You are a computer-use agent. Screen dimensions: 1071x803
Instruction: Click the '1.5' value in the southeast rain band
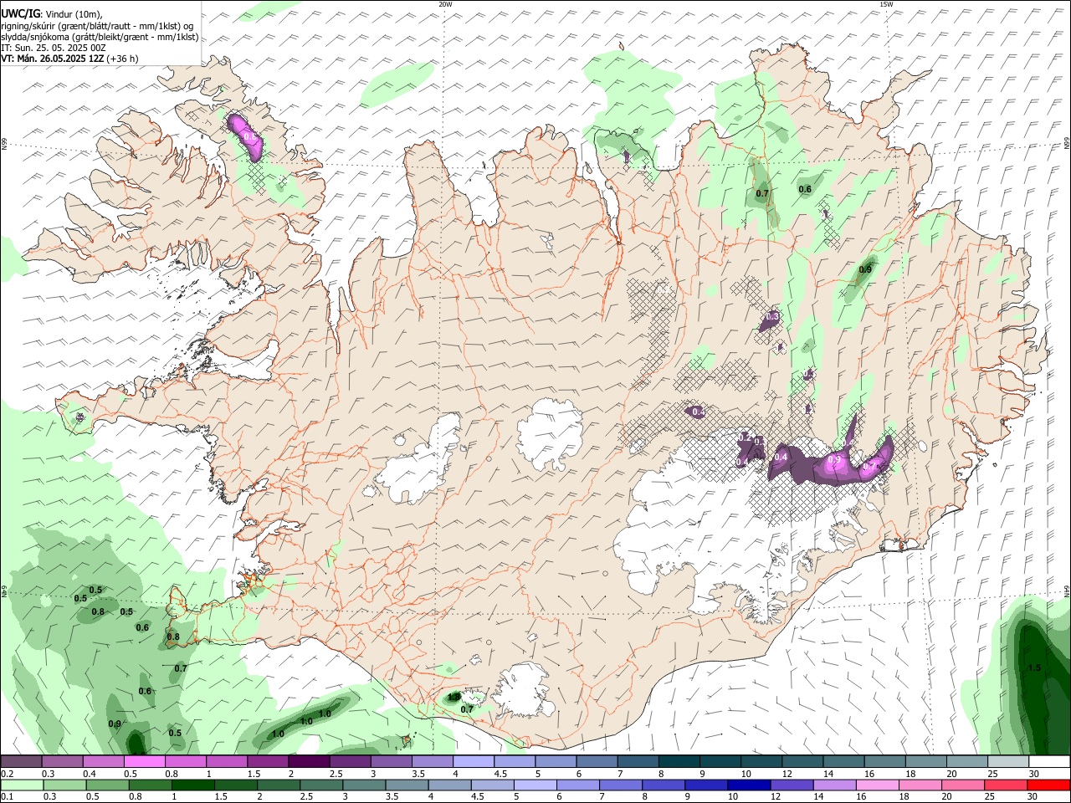pyautogui.click(x=1034, y=667)
